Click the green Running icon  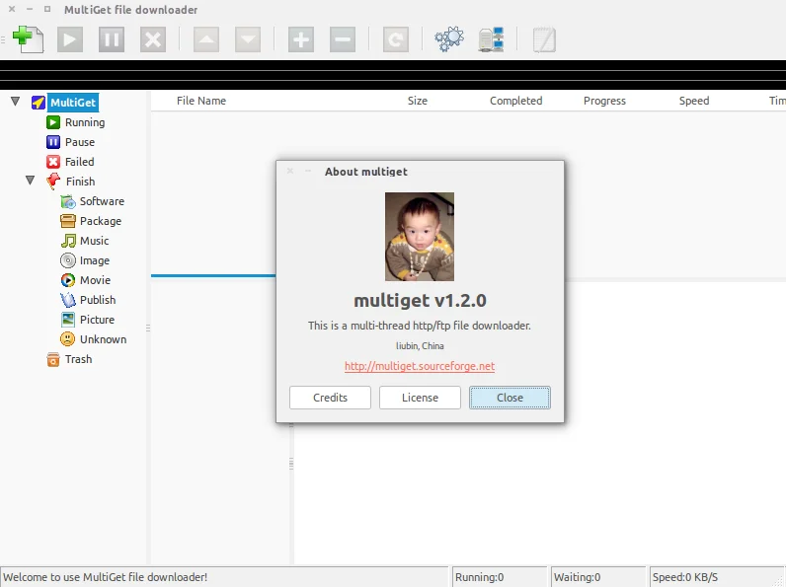point(53,122)
